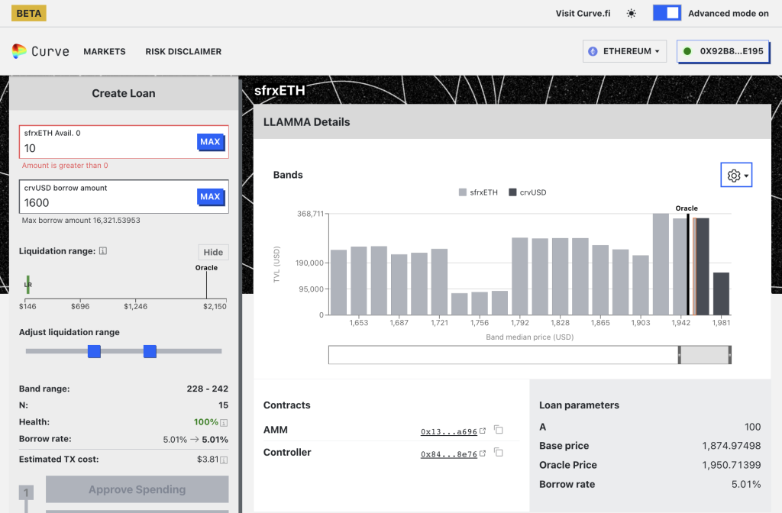
Task: Toggle the sfrxETH legend swatch
Action: pyautogui.click(x=462, y=192)
